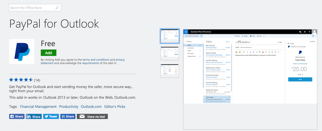Open the email from Fefferman, David

point(218,91)
